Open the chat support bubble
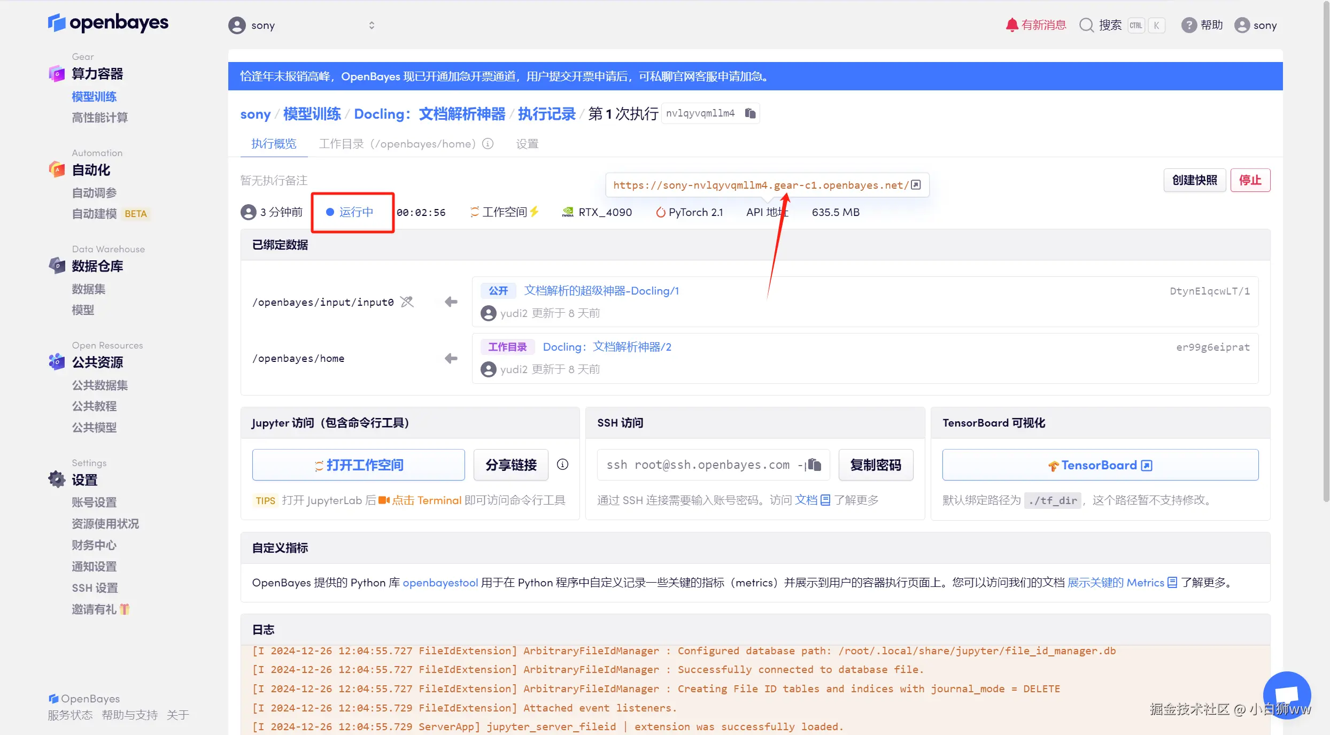1330x735 pixels. (x=1286, y=695)
